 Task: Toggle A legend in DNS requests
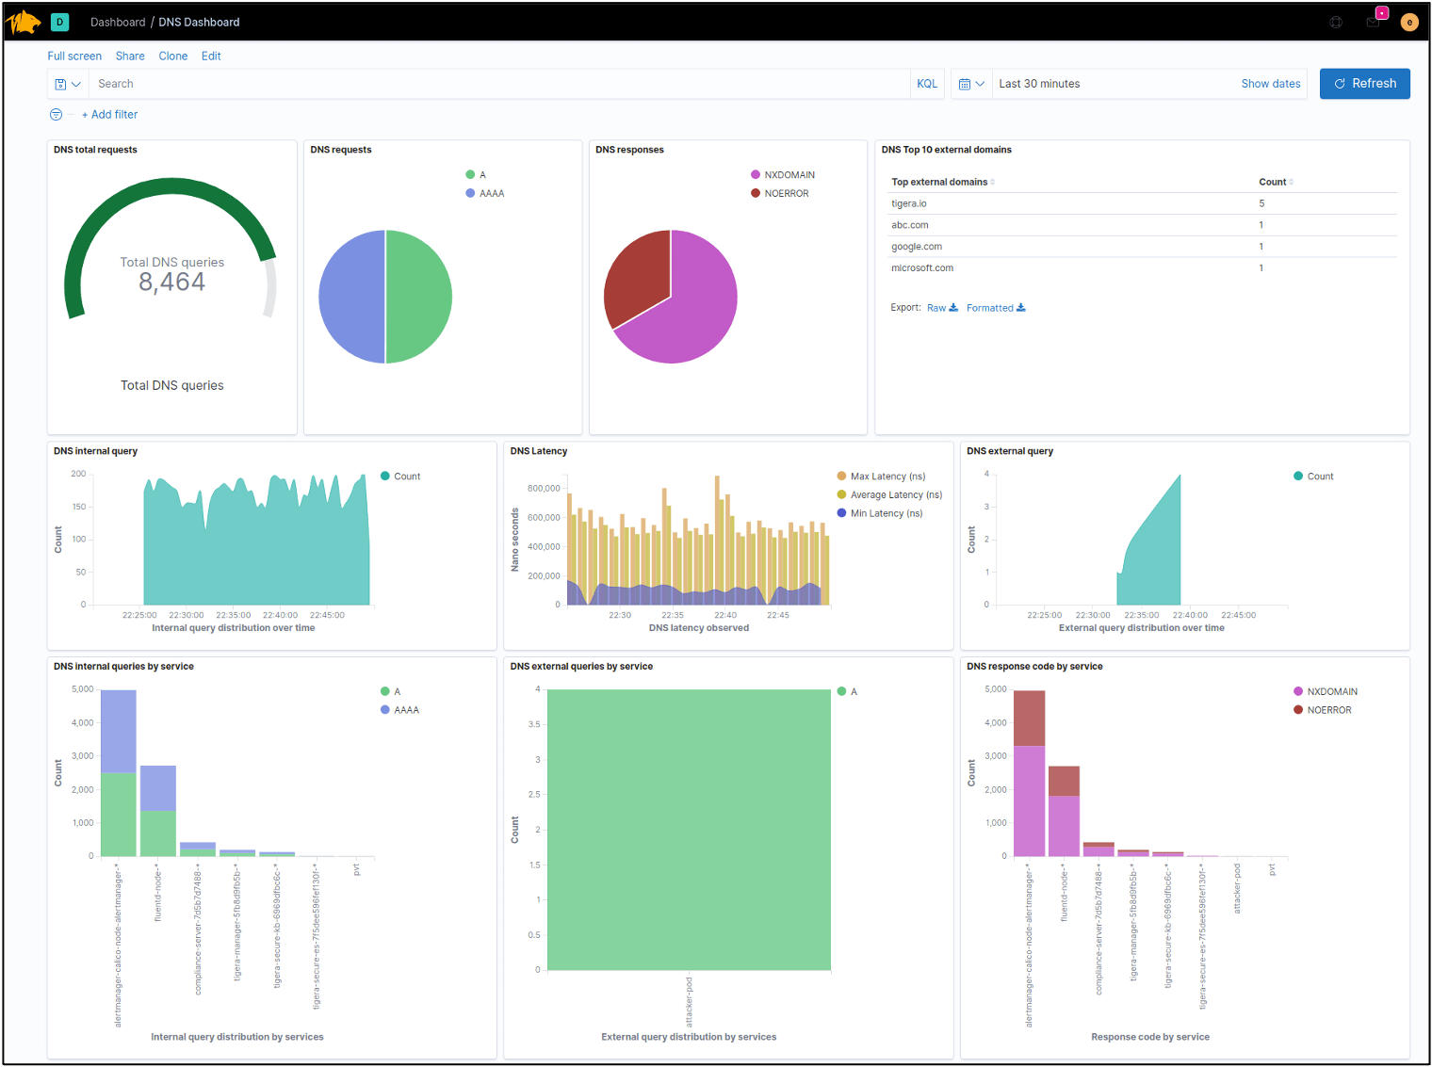(476, 175)
